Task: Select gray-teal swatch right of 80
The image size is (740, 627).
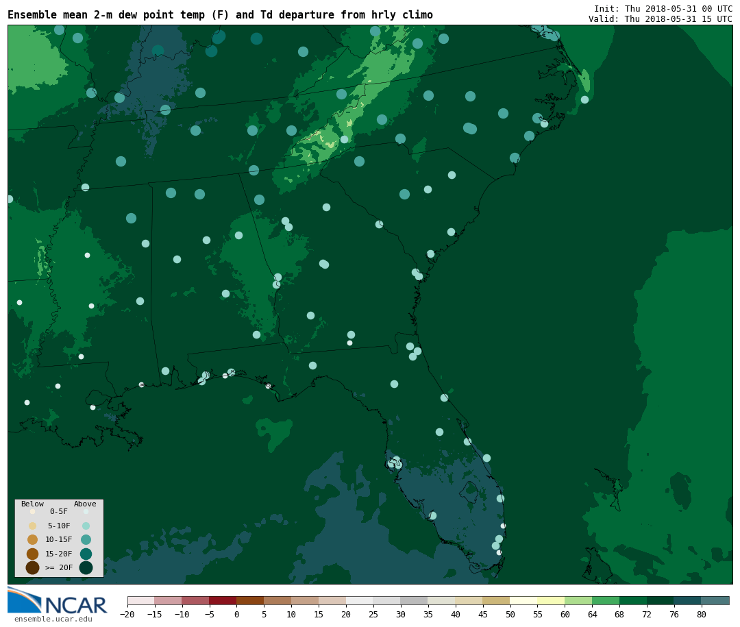Action: pos(715,600)
